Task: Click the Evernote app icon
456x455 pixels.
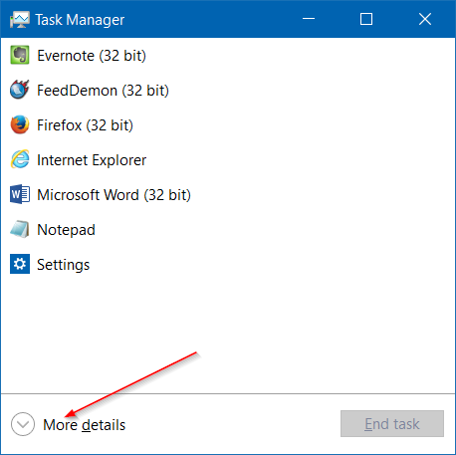Action: [20, 55]
